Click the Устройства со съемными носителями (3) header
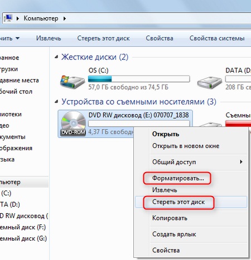The width and height of the screenshot is (251, 260). (139, 102)
